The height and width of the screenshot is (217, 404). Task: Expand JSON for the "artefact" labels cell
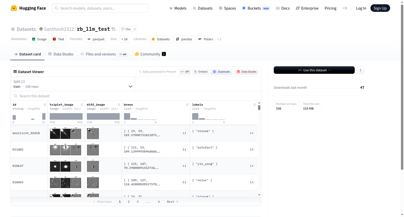click(x=252, y=149)
